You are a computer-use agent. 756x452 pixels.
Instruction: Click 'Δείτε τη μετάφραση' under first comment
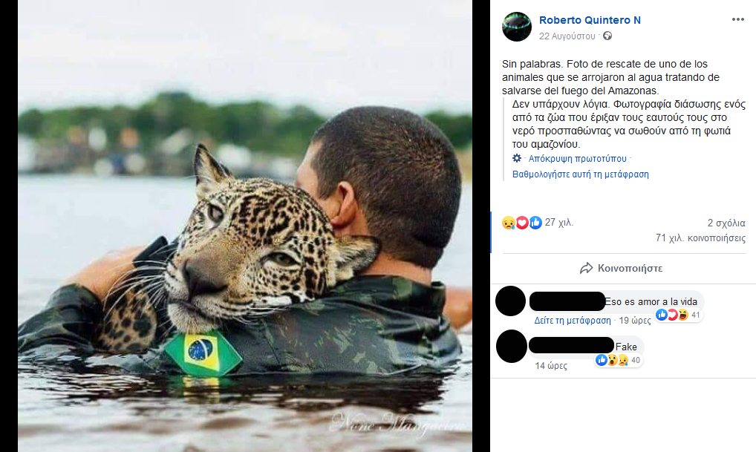tap(573, 321)
